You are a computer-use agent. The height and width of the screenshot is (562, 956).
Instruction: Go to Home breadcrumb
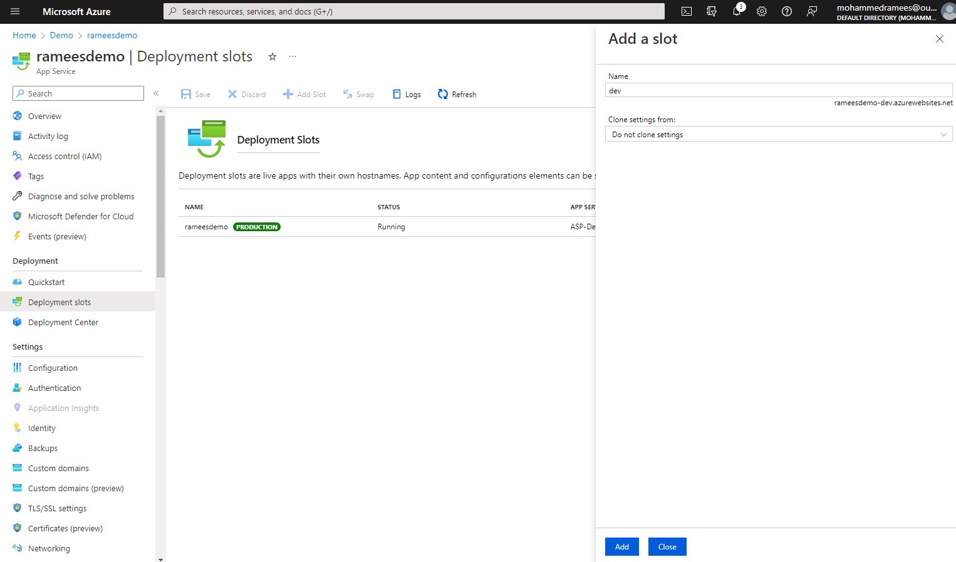(24, 35)
